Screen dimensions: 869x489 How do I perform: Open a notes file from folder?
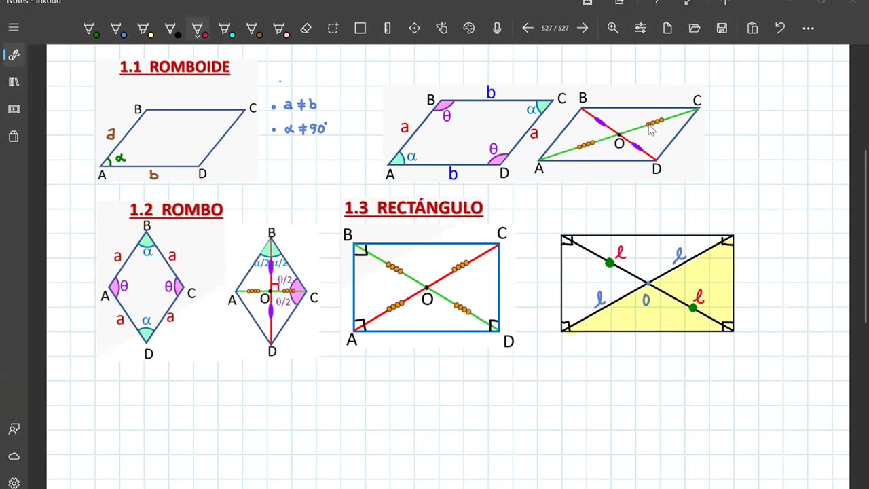(x=694, y=29)
